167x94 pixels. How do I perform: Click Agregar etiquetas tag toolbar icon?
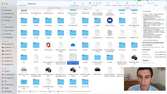click(x=117, y=3)
